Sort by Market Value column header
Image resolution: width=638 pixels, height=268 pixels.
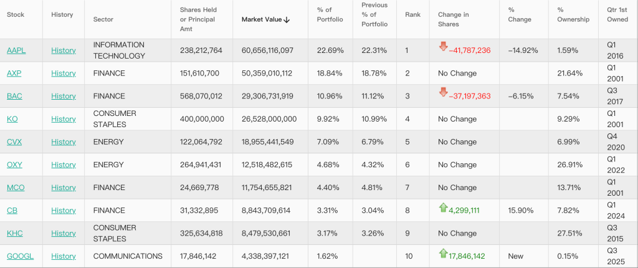click(261, 19)
